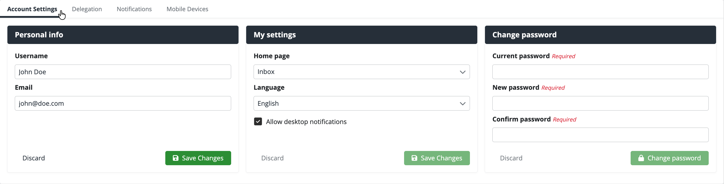Viewport: 724px width, 184px height.
Task: Click the Home page dropdown chevron arrow
Action: 462,72
